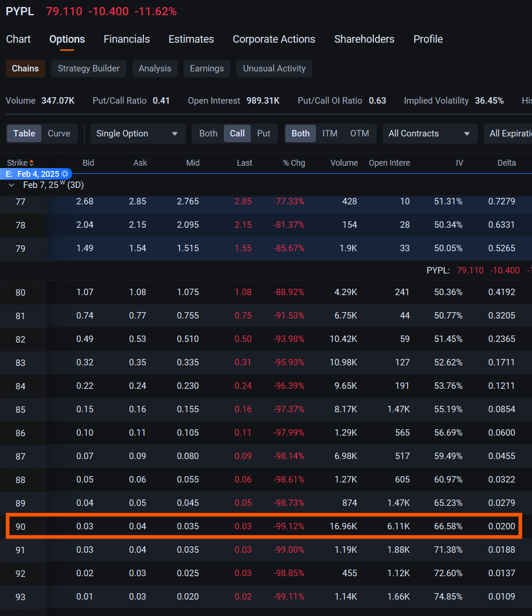Viewport: 532px width, 616px height.
Task: Select the strike 79 row
Action: (x=266, y=248)
